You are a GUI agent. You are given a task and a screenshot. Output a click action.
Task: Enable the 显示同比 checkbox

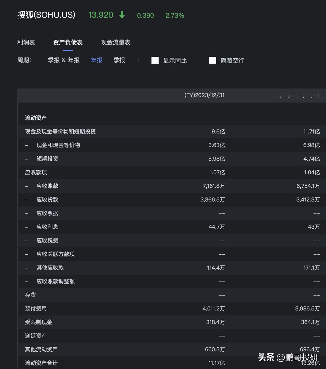point(155,61)
